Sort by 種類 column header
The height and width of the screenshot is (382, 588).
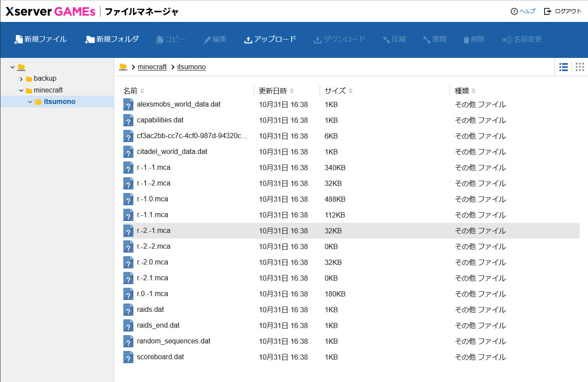point(465,91)
